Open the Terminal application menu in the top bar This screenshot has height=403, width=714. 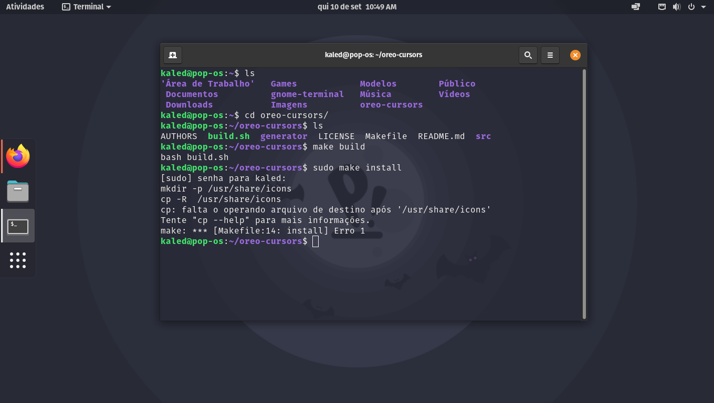point(87,7)
